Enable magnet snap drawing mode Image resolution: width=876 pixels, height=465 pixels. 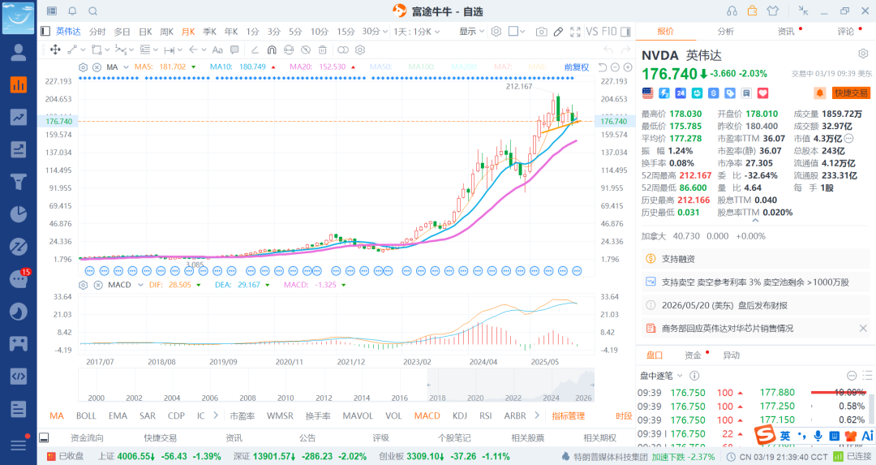(x=272, y=50)
